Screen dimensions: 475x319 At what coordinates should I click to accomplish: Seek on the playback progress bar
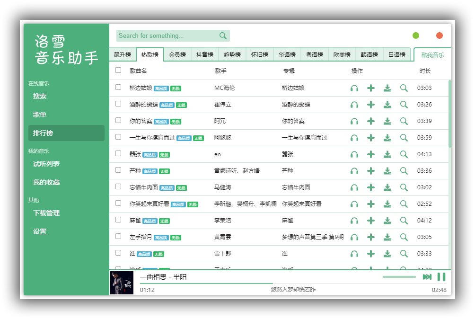(x=293, y=283)
